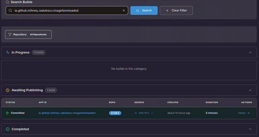Click the Awaiting Publishing clock icon
The width and height of the screenshot is (259, 137).
(8, 90)
